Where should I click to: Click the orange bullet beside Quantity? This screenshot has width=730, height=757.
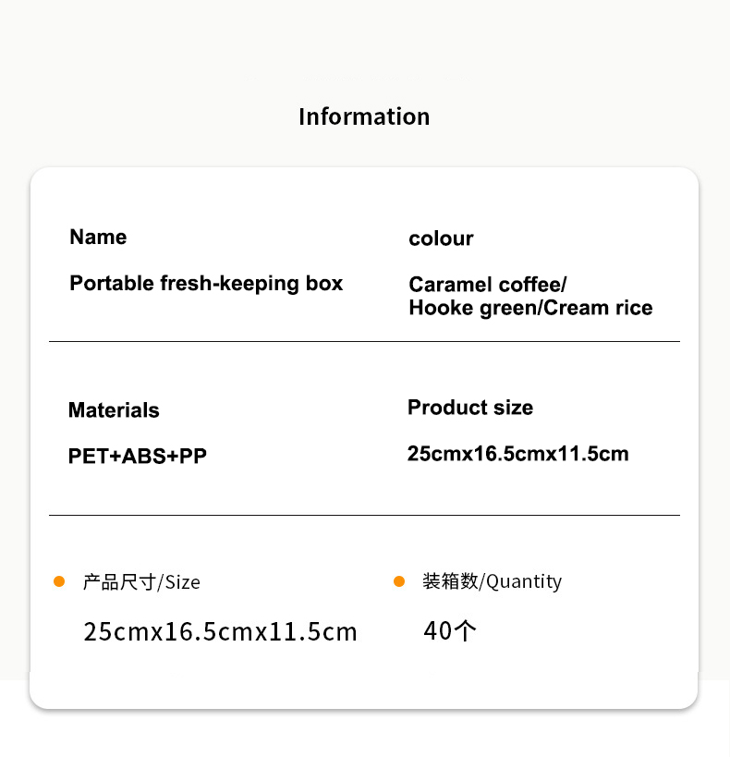pos(399,581)
